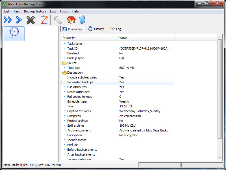Click the 13:58:33 time value
This screenshot has height=170, width=226.
[125, 106]
